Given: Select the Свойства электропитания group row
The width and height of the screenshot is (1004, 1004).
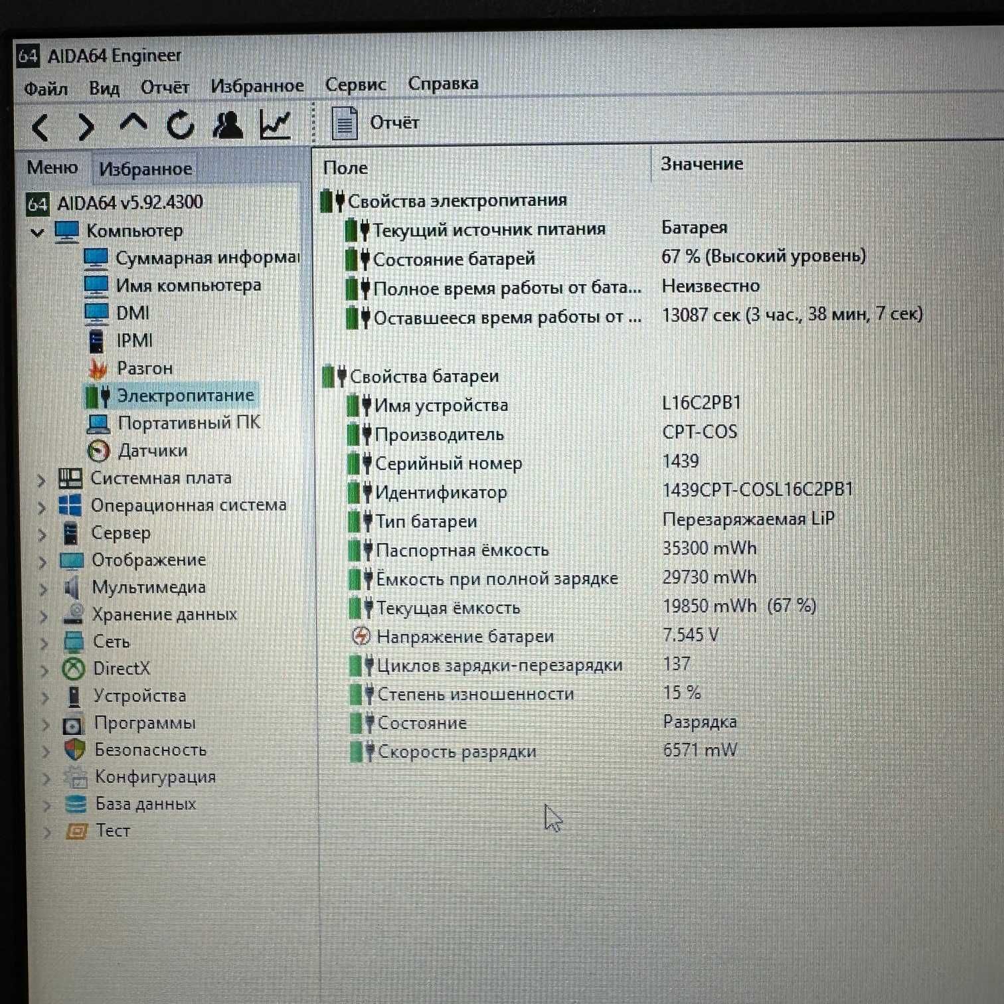Looking at the screenshot, I should point(444,201).
